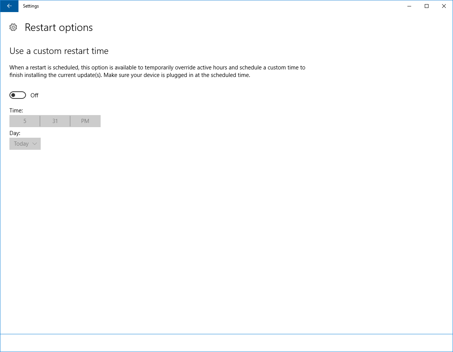Open the Day dropdown showing Today
Viewport: 453px width, 352px height.
(x=25, y=144)
